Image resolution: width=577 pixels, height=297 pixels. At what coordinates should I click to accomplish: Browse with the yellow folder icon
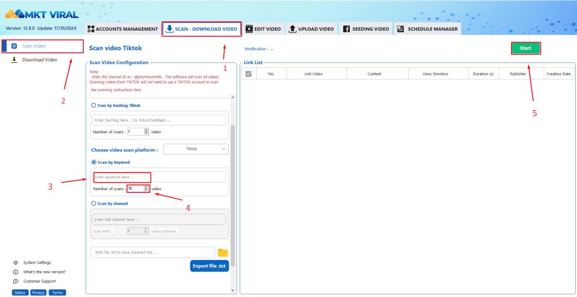point(223,253)
